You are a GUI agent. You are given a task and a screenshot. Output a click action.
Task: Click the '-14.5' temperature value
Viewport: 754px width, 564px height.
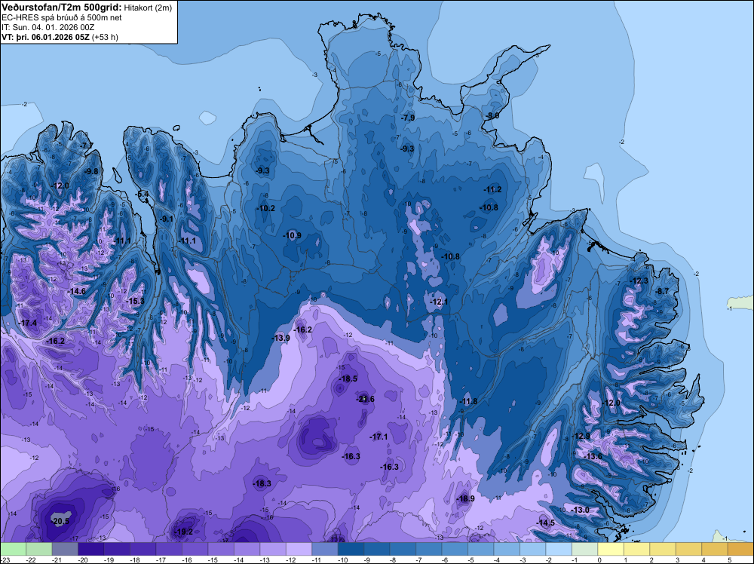click(546, 523)
